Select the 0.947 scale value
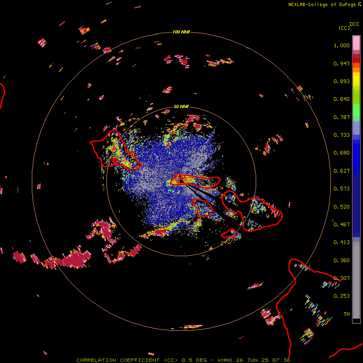Image resolution: width=363 pixels, height=363 pixels. 342,63
